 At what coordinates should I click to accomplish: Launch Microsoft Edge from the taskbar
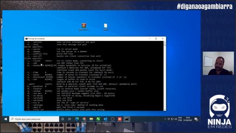[x=77, y=119]
